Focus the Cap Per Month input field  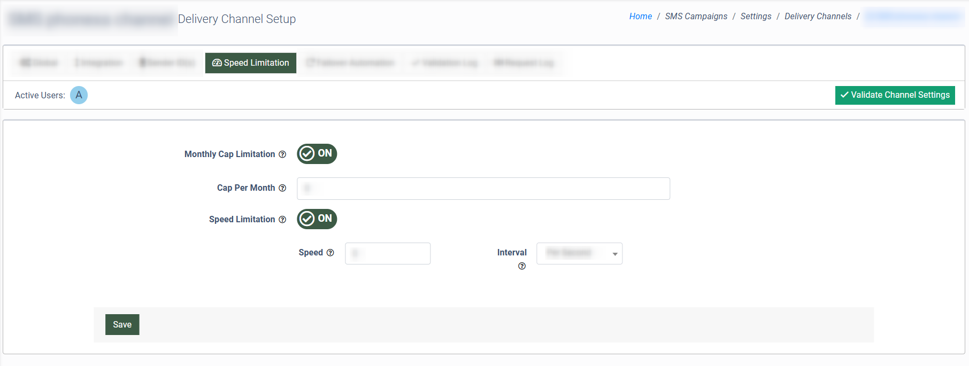pos(483,189)
